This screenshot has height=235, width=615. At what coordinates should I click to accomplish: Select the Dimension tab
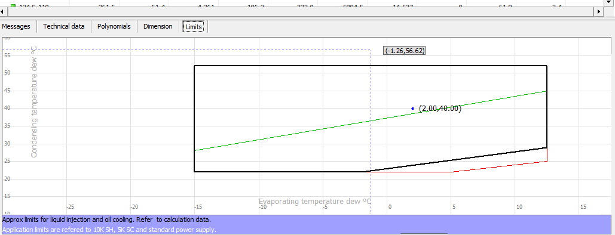tap(158, 27)
